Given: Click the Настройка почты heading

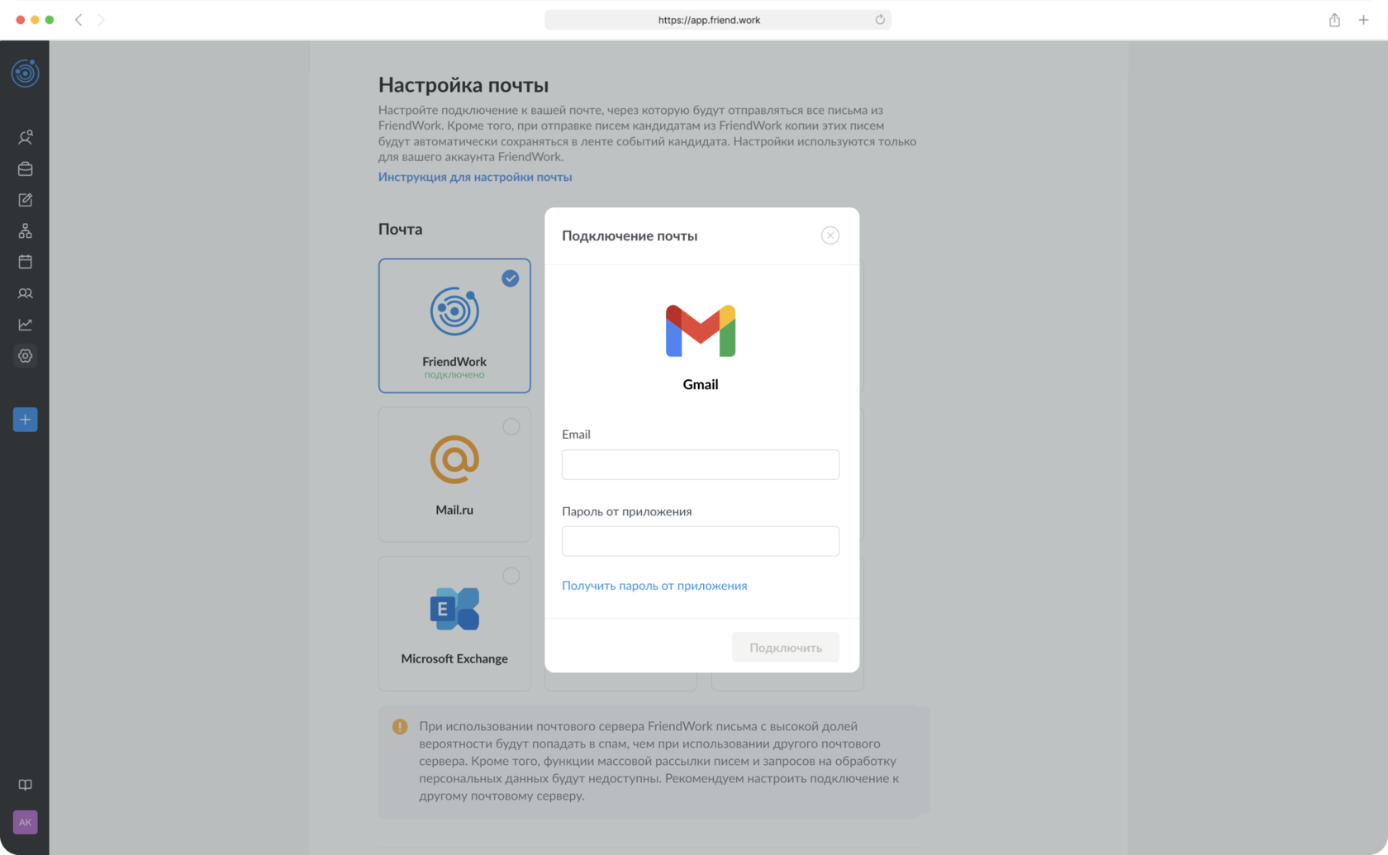Looking at the screenshot, I should click(463, 85).
